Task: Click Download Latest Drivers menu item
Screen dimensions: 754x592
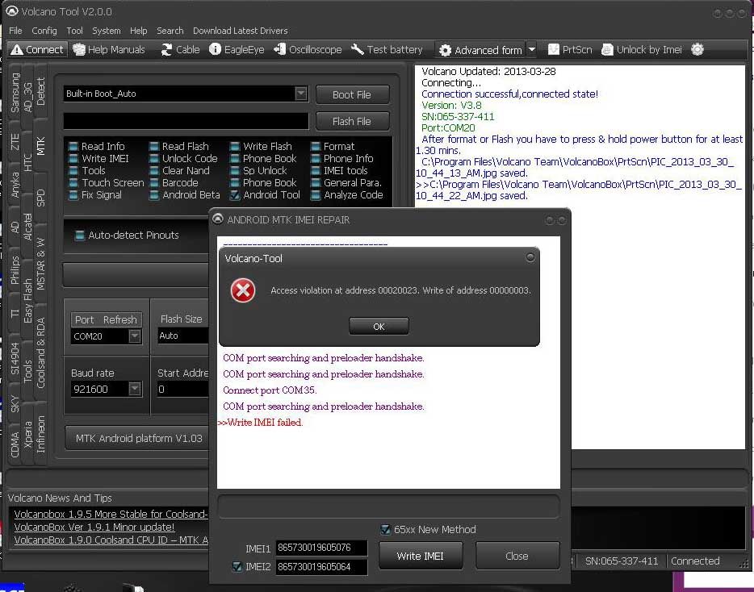Action: 241,31
